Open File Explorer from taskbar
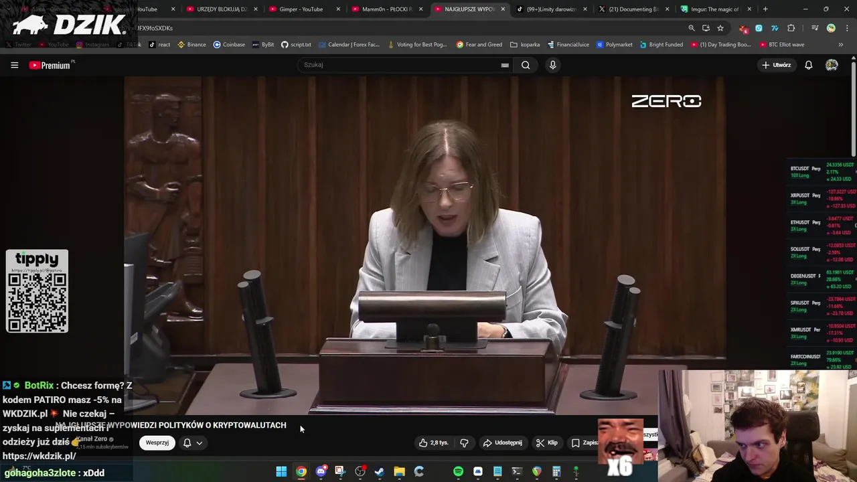Image resolution: width=857 pixels, height=482 pixels. (x=399, y=472)
